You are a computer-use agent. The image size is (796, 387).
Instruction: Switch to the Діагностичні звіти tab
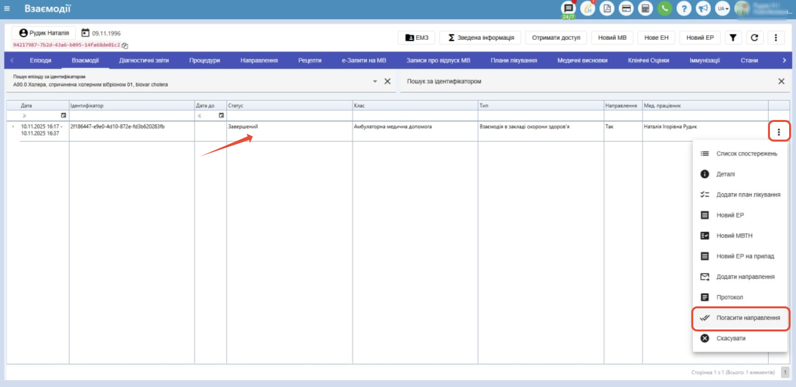coord(144,60)
